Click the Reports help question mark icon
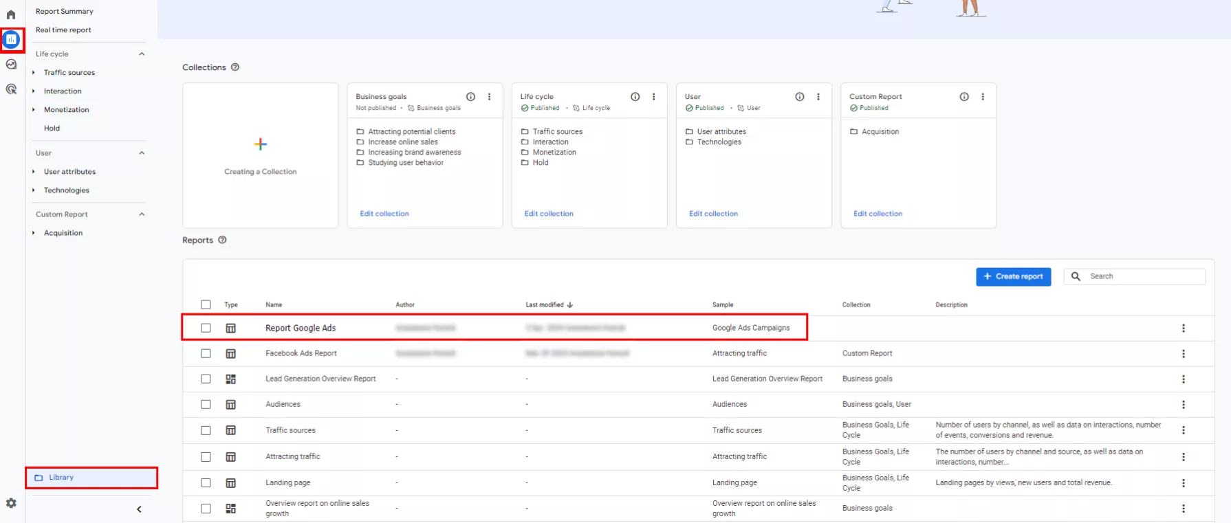The height and width of the screenshot is (523, 1231). 222,240
